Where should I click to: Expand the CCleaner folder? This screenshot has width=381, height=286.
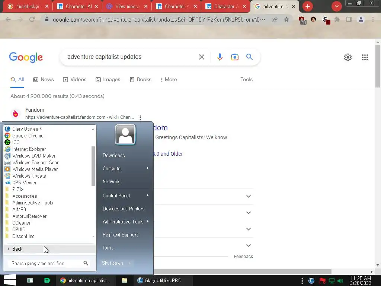pyautogui.click(x=21, y=223)
